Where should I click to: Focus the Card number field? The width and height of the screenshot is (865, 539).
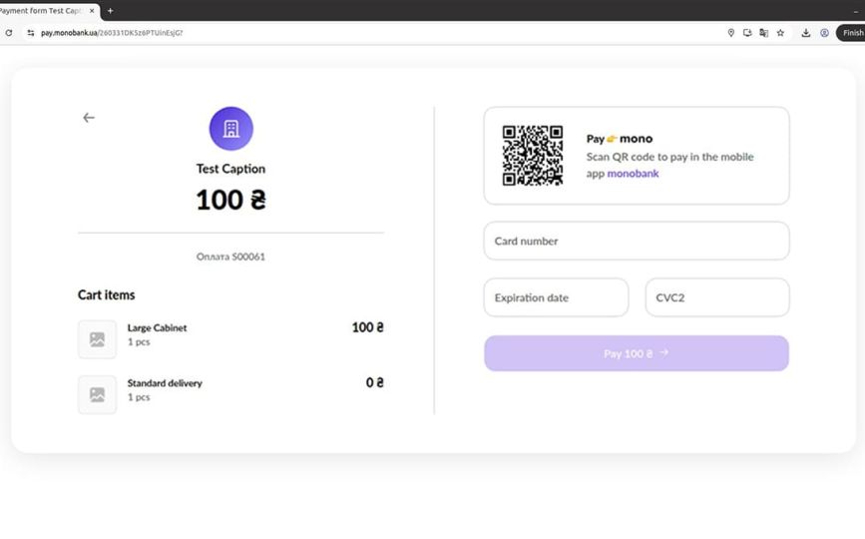[x=636, y=241]
